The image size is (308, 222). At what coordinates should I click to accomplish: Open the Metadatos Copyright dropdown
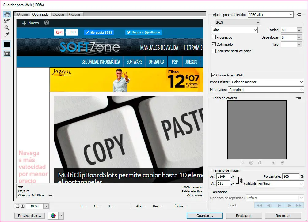click(x=266, y=90)
